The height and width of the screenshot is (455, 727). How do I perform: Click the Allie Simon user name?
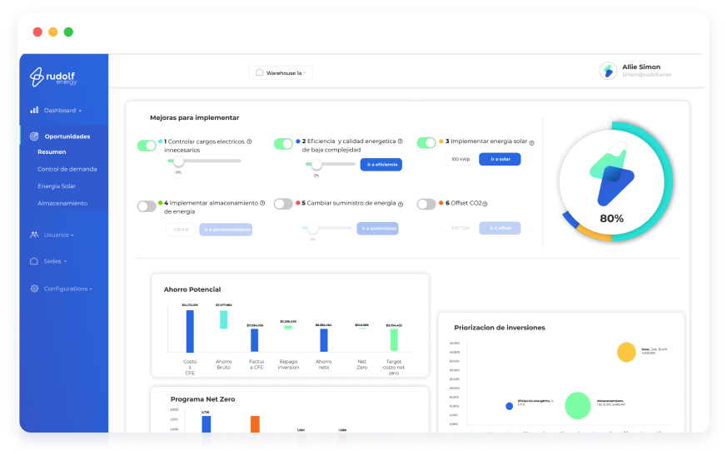(641, 67)
